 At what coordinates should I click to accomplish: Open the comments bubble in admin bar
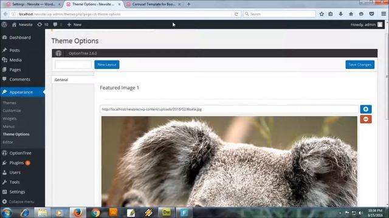[x=57, y=24]
